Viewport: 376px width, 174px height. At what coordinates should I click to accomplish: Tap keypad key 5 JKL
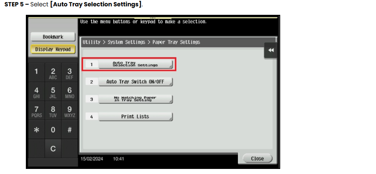coord(53,91)
